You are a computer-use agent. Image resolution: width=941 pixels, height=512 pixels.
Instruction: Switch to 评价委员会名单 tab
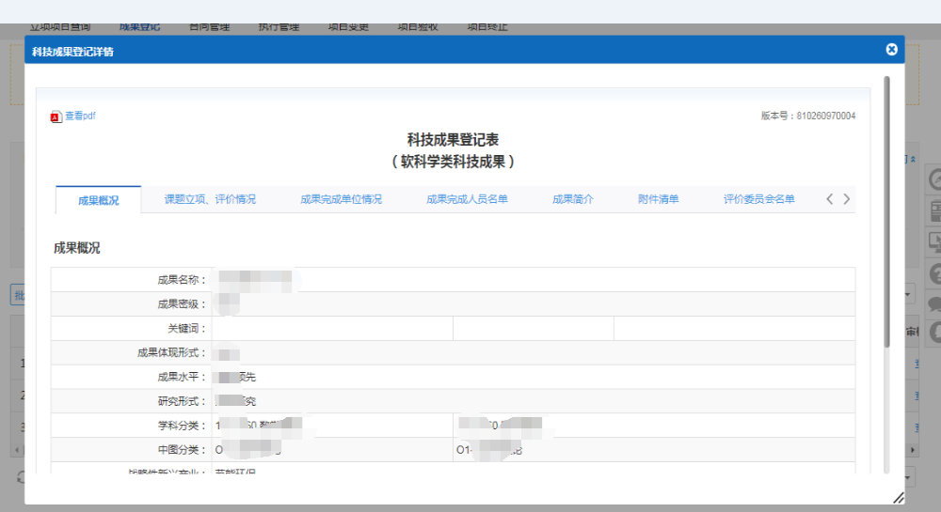pos(758,199)
